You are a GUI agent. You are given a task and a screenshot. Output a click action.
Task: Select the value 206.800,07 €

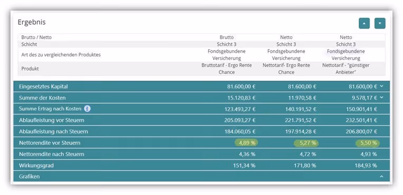click(x=361, y=132)
